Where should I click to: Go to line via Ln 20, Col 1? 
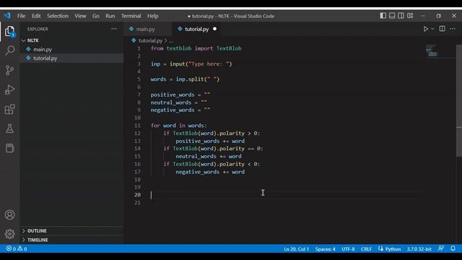tap(297, 249)
